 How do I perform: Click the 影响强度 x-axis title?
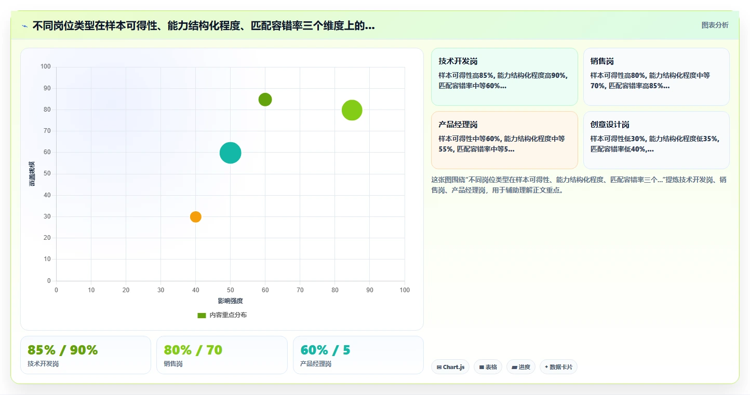[x=230, y=301]
